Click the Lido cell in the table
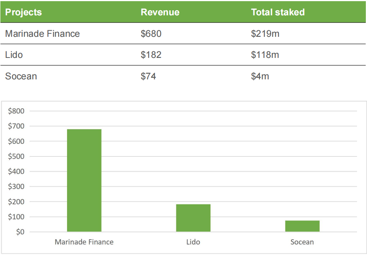The width and height of the screenshot is (367, 255). coord(14,55)
